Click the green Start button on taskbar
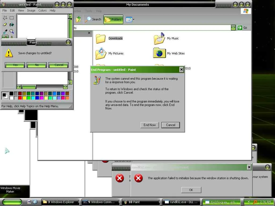The height and width of the screenshot is (206, 275). 12,202
